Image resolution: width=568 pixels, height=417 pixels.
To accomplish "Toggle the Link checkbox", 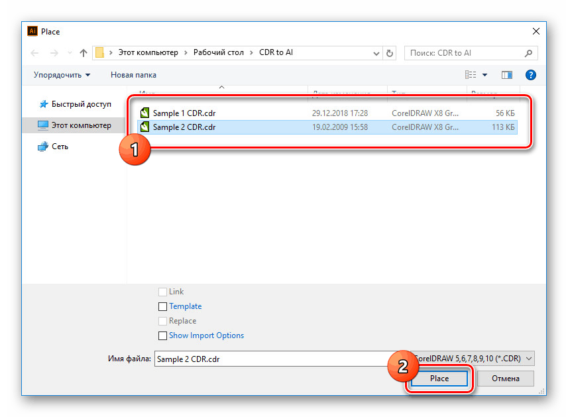I will click(162, 292).
